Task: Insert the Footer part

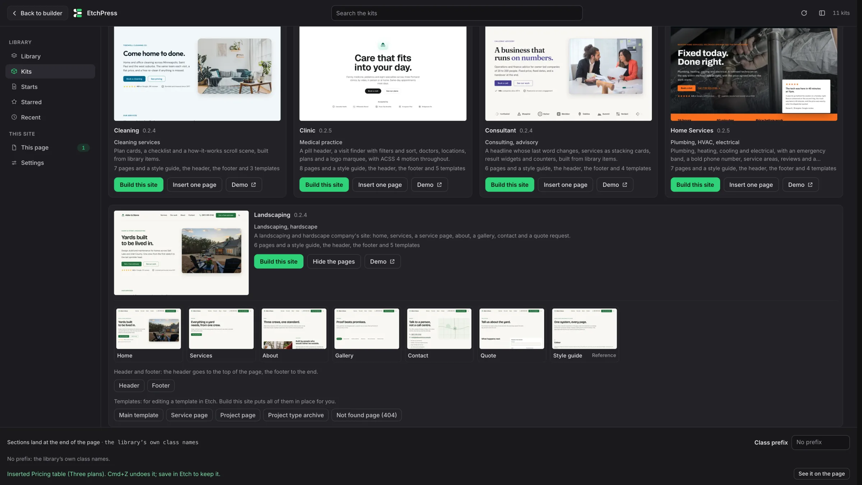Action: 161,385
